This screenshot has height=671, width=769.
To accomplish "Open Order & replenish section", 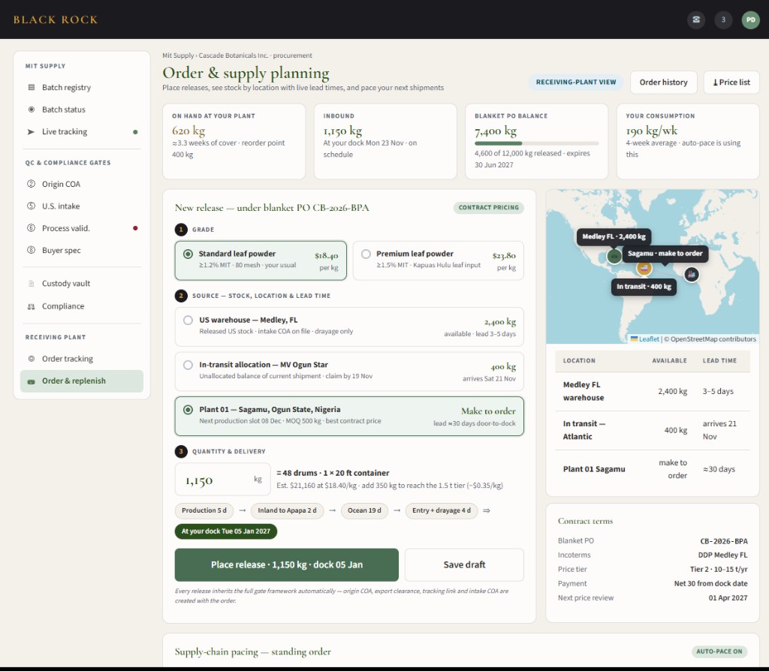I will 81,381.
